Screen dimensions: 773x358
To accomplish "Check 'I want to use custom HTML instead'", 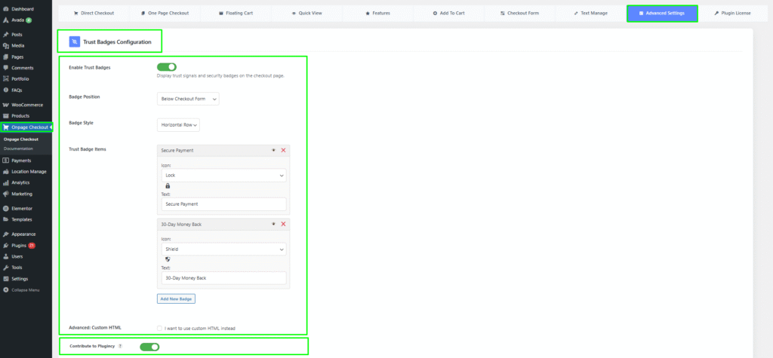I will 159,328.
